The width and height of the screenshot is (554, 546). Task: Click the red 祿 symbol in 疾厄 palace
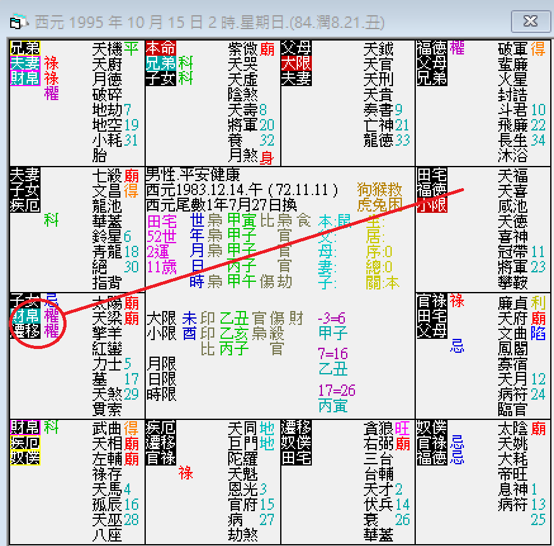186,473
